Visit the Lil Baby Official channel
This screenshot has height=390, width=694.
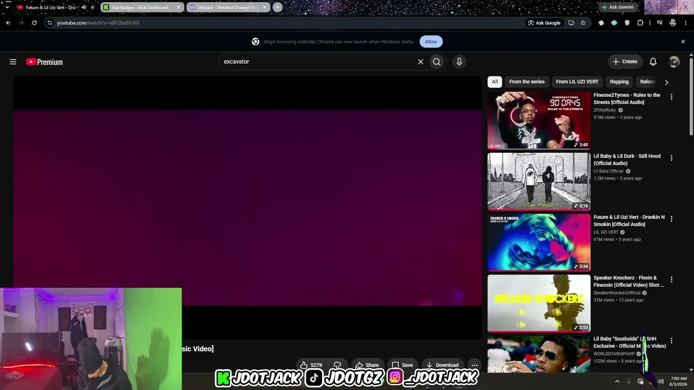pyautogui.click(x=608, y=171)
